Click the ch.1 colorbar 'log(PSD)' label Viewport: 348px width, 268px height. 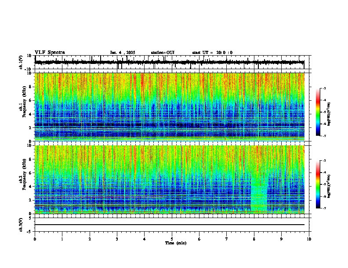pos(329,114)
